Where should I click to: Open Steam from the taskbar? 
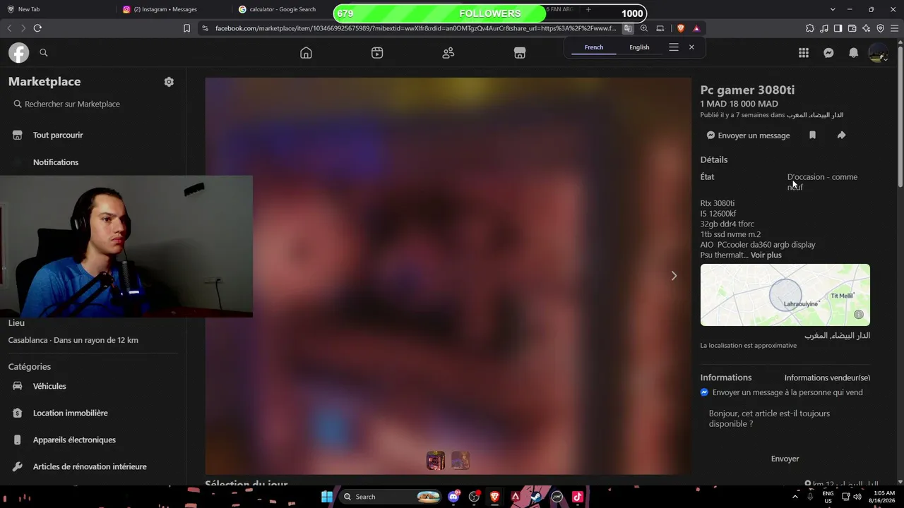[x=535, y=497]
